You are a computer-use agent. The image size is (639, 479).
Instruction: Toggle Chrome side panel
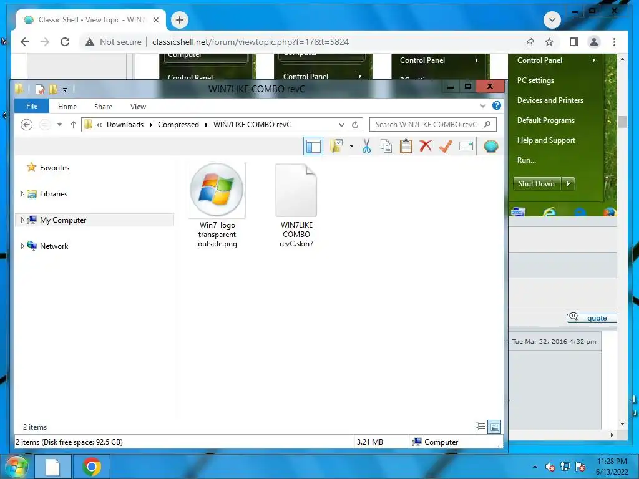[x=574, y=42]
